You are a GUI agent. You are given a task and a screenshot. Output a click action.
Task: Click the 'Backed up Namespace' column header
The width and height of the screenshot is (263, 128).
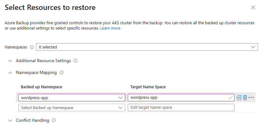coord(44,87)
